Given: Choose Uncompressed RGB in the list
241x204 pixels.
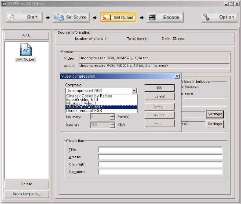Looking at the screenshot, I should coord(101,111).
